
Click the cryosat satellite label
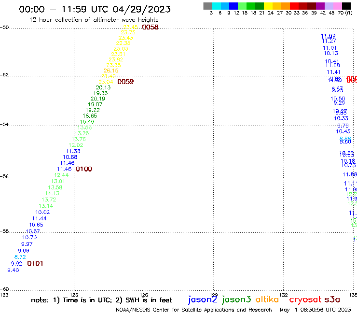305,300
